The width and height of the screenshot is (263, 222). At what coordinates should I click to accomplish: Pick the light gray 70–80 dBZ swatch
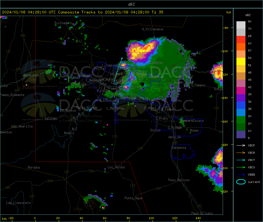tap(241, 25)
